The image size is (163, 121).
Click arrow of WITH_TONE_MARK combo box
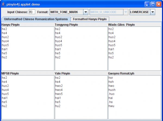click(86, 12)
